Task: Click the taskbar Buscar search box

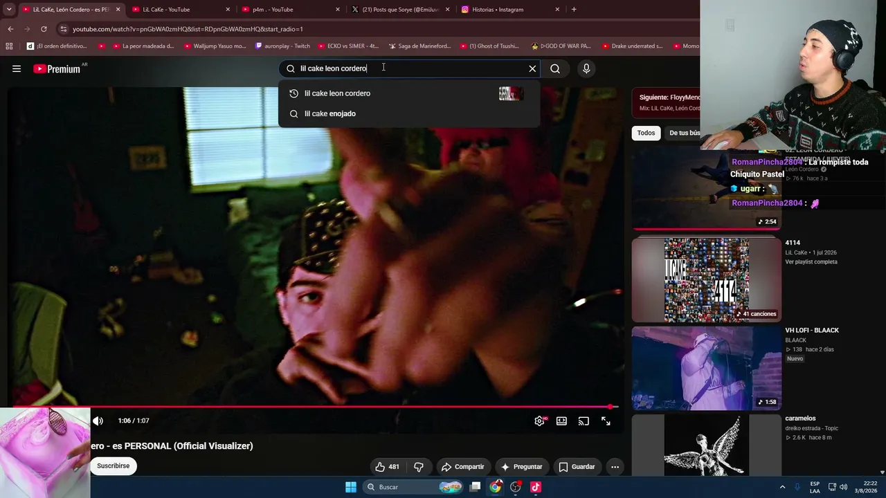Action: click(x=415, y=487)
